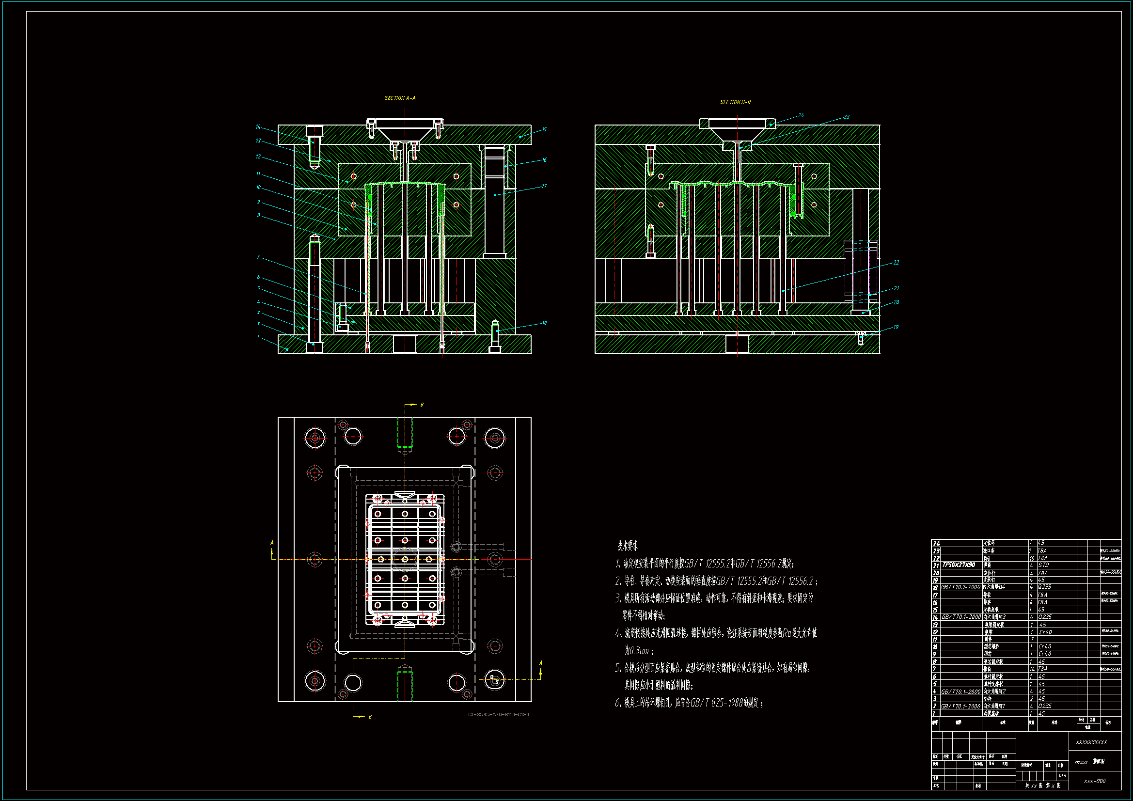
Task: Select balloon number 19 in Section B-B
Action: 896,327
